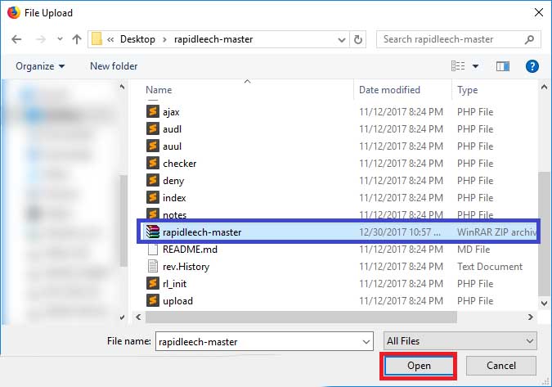Click the vertical file list scrollbar thumb
The image size is (552, 387).
pos(545,234)
